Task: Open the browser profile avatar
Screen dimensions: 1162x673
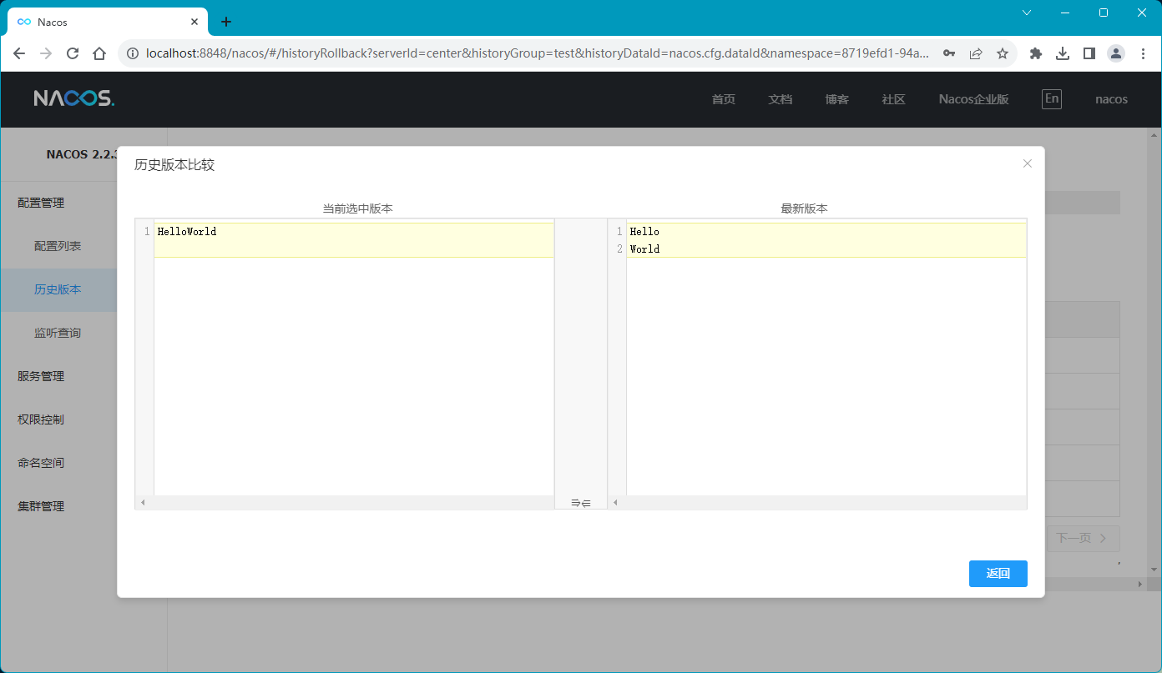Action: pos(1116,53)
